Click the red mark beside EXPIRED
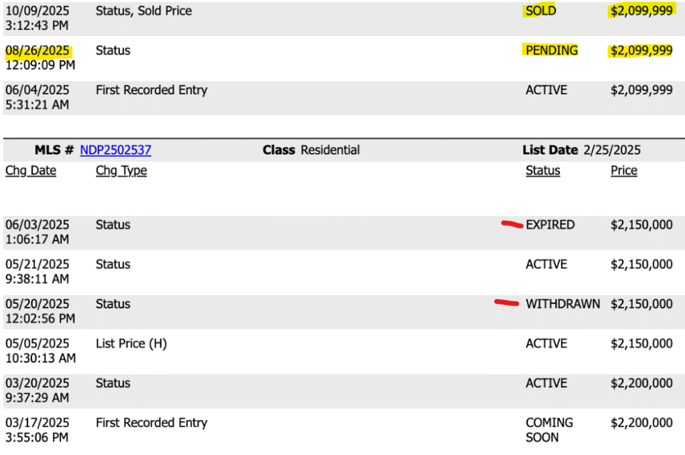 point(512,225)
